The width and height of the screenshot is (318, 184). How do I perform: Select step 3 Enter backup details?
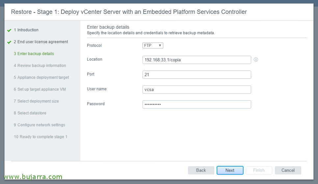click(34, 54)
